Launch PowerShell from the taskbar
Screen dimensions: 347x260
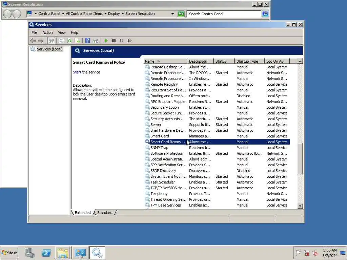tap(46, 253)
